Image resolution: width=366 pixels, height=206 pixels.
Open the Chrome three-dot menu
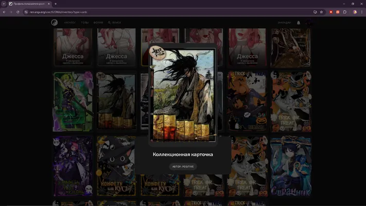click(x=362, y=12)
